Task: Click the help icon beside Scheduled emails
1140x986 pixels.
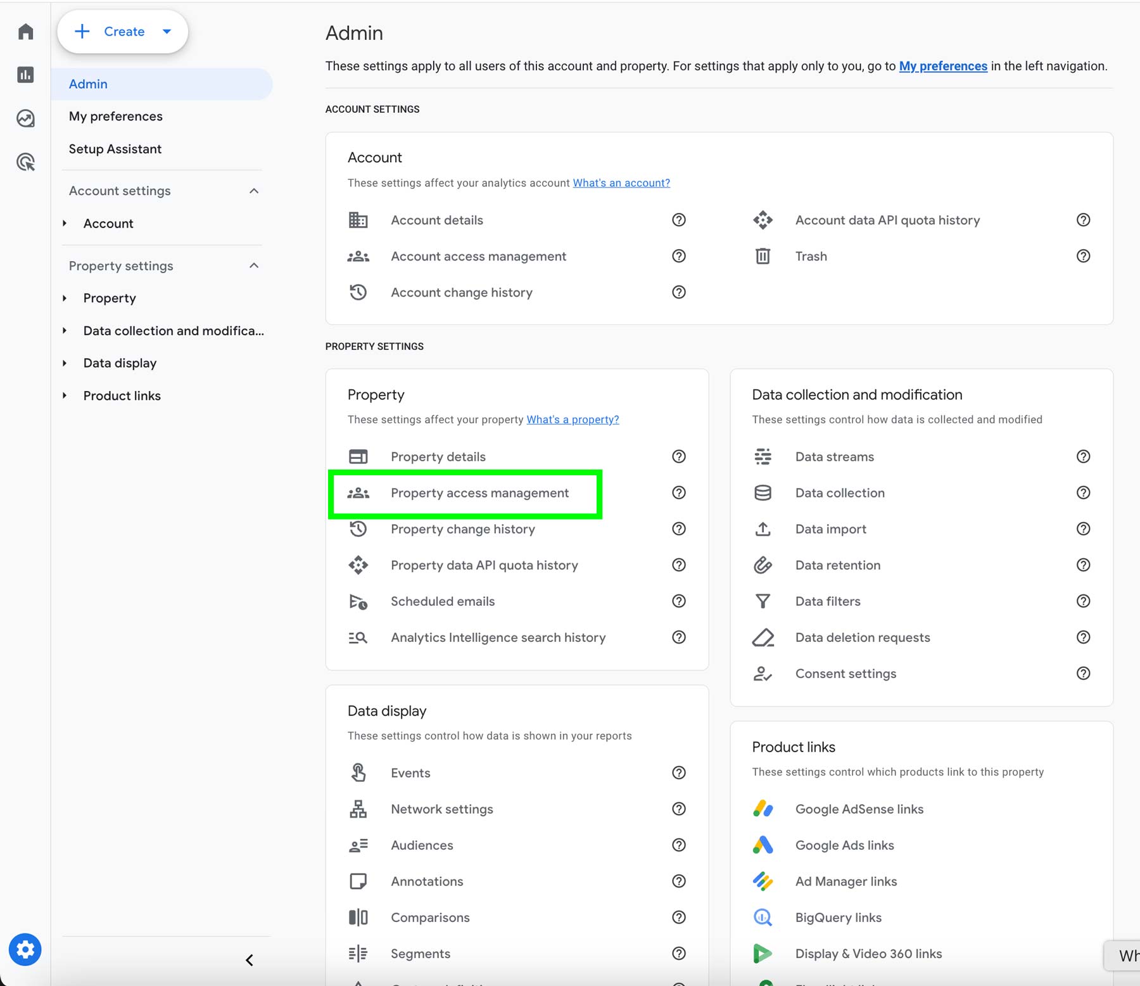Action: click(678, 601)
